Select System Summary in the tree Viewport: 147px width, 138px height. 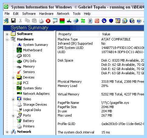pyautogui.click(x=35, y=45)
